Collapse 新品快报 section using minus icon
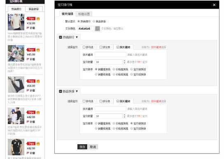 point(61,91)
